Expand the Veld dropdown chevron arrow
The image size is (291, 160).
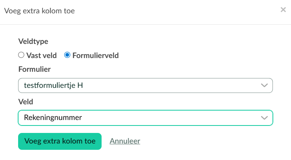coord(264,118)
